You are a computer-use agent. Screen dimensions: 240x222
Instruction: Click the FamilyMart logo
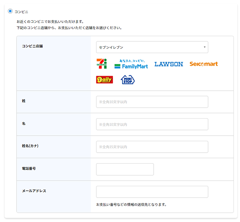click(131, 64)
